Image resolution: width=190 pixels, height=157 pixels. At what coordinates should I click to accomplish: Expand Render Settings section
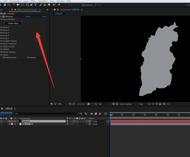tap(1, 52)
